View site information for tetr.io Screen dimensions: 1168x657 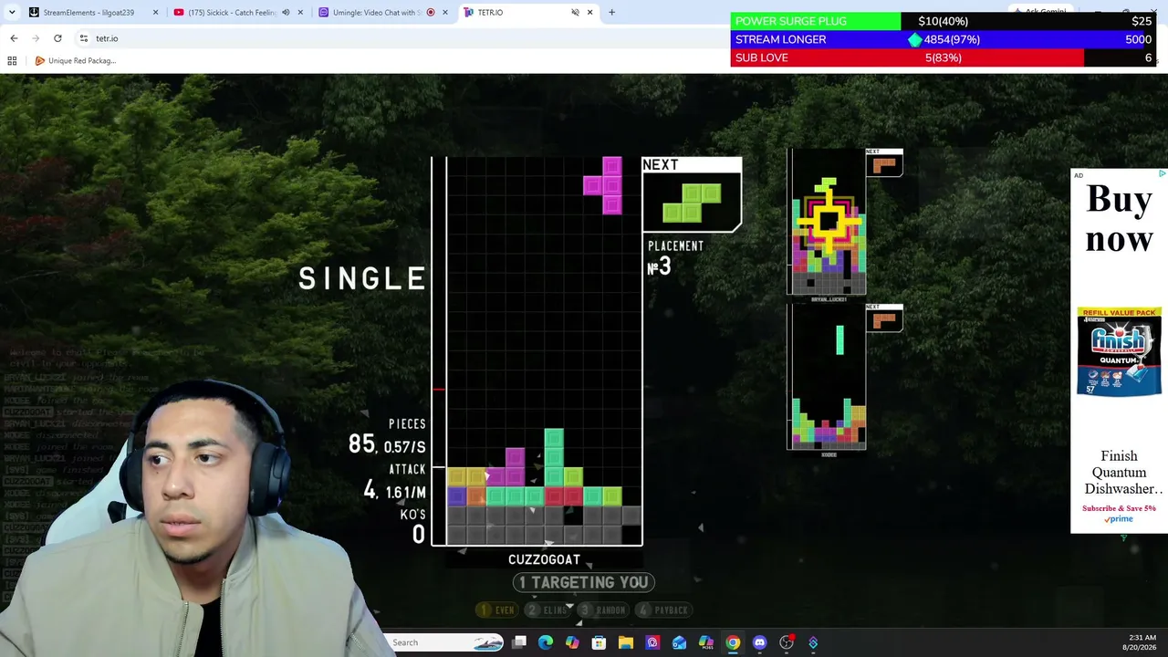pos(83,38)
